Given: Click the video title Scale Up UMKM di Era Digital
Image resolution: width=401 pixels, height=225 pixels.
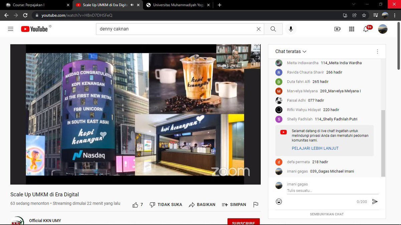Looking at the screenshot, I should [x=44, y=195].
